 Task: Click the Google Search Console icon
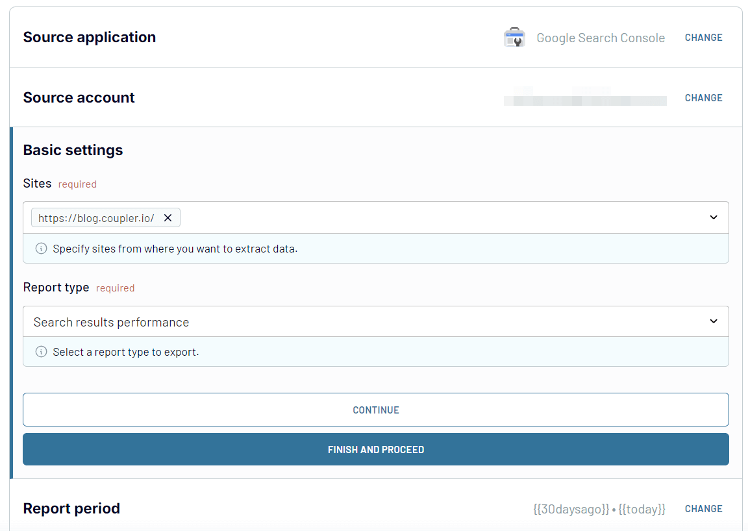click(x=514, y=38)
